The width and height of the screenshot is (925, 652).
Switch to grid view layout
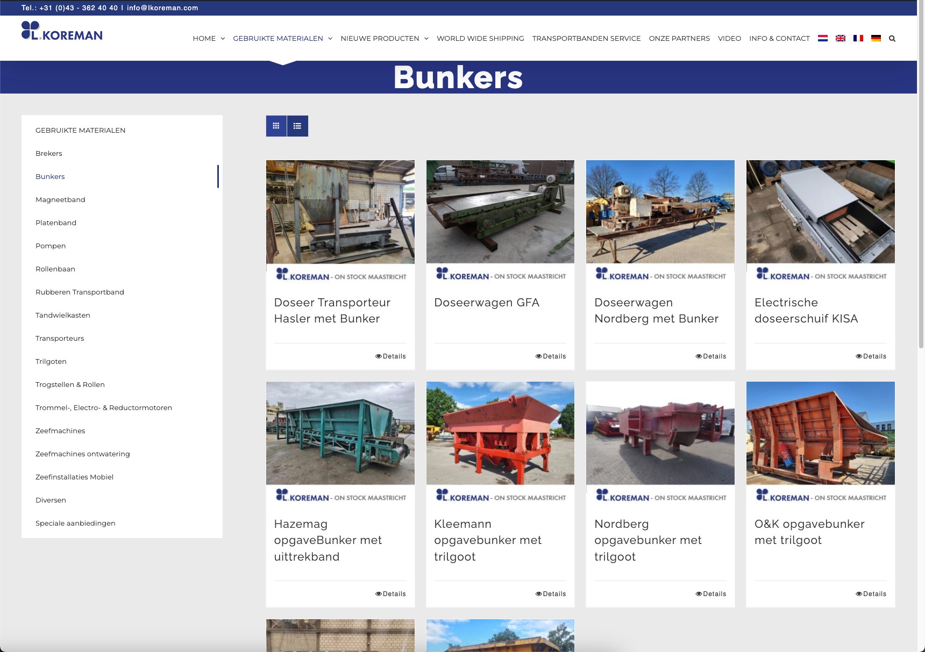tap(276, 126)
